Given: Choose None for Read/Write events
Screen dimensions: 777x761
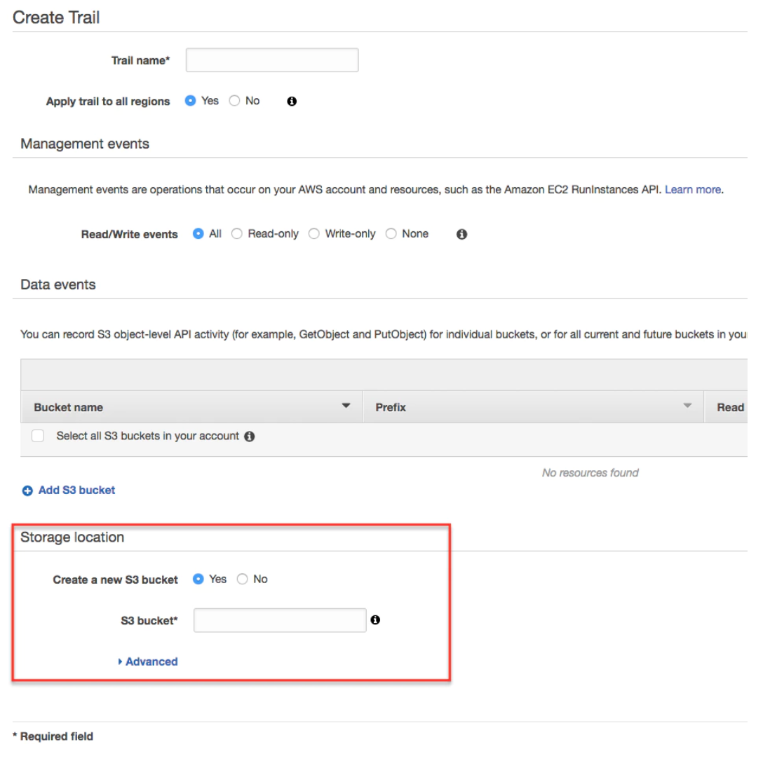Looking at the screenshot, I should [391, 234].
